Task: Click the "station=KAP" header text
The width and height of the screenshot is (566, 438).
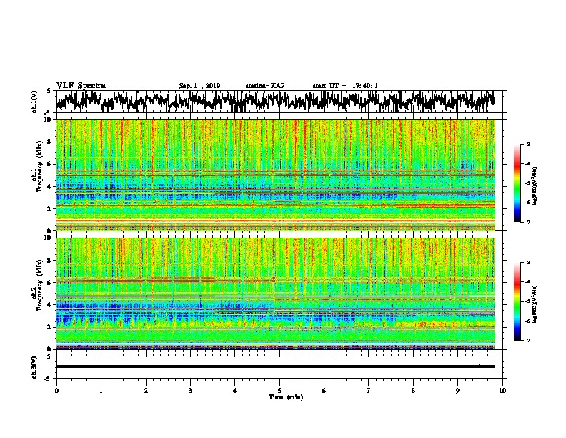Action: [264, 86]
